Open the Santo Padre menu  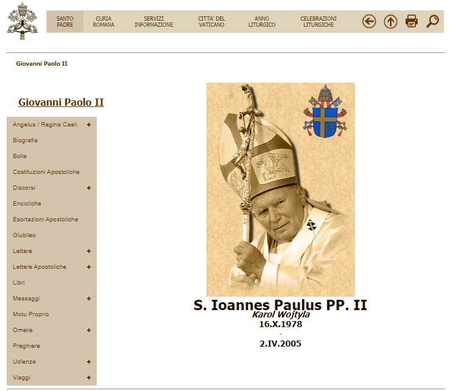(x=65, y=21)
